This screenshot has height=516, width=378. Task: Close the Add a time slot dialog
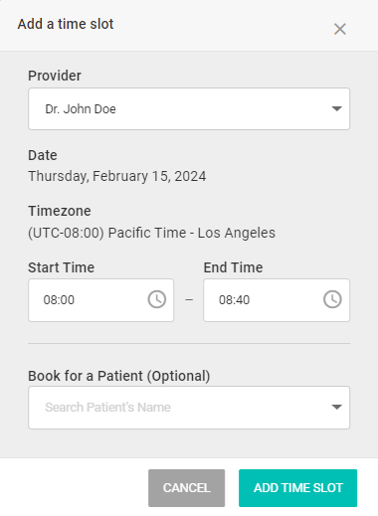340,29
